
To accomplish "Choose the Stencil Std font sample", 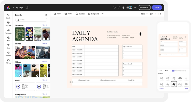I will coord(180,78).
